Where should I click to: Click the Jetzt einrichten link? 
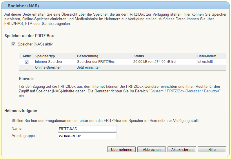tap(89, 67)
